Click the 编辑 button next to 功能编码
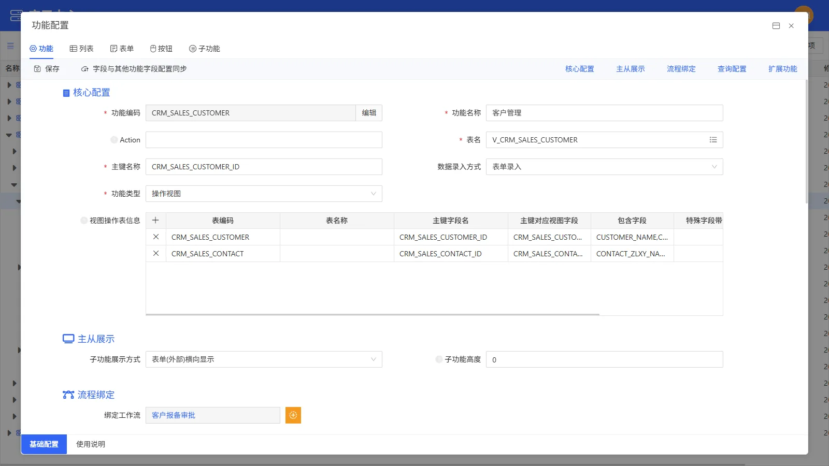This screenshot has height=466, width=829. pos(369,113)
